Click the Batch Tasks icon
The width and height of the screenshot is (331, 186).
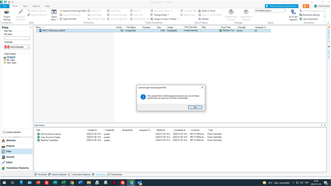[x=54, y=12]
